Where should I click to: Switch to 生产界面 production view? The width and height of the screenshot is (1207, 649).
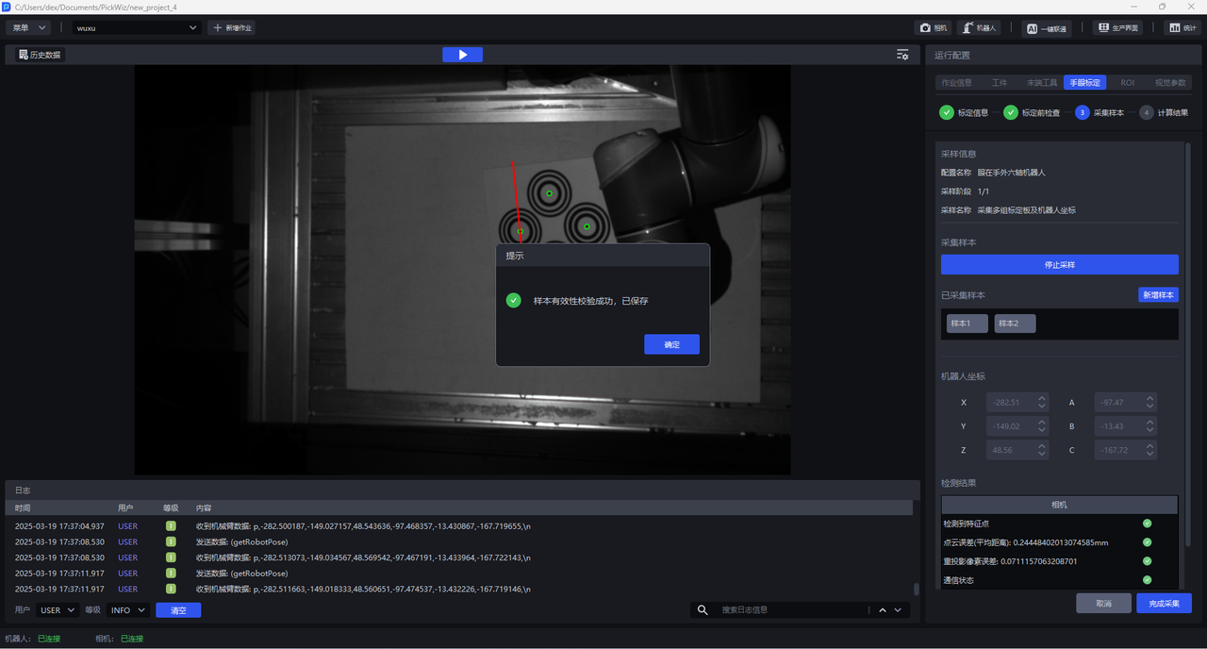tap(1117, 28)
